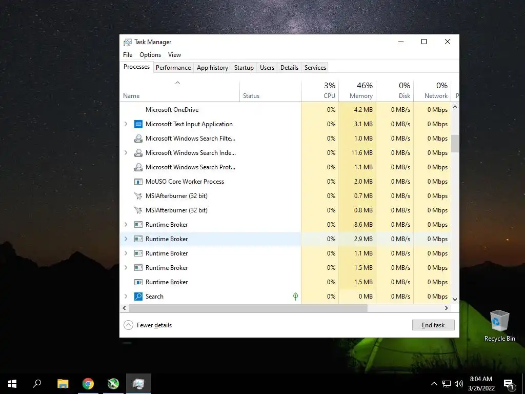This screenshot has height=394, width=525.
Task: Click the MoUSO Core Worker Process icon
Action: 138,182
